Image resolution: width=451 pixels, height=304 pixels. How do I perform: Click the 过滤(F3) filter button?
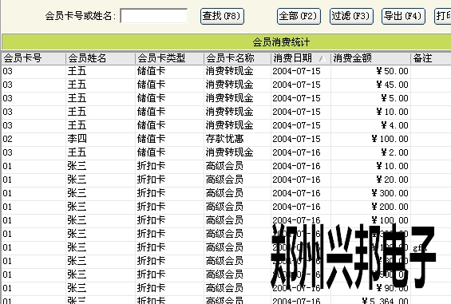click(351, 16)
